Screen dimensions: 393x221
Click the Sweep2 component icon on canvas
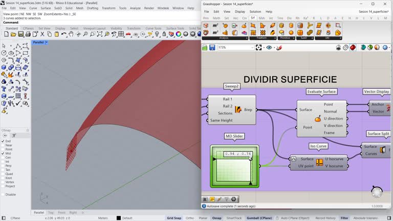238,109
